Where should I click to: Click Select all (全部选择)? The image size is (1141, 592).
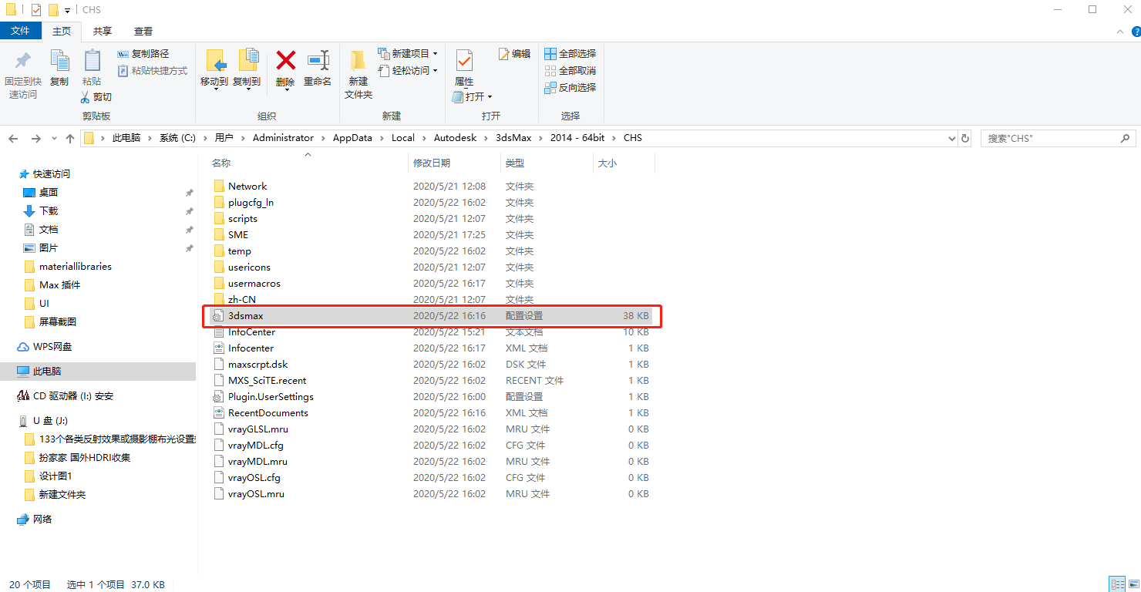coord(570,54)
